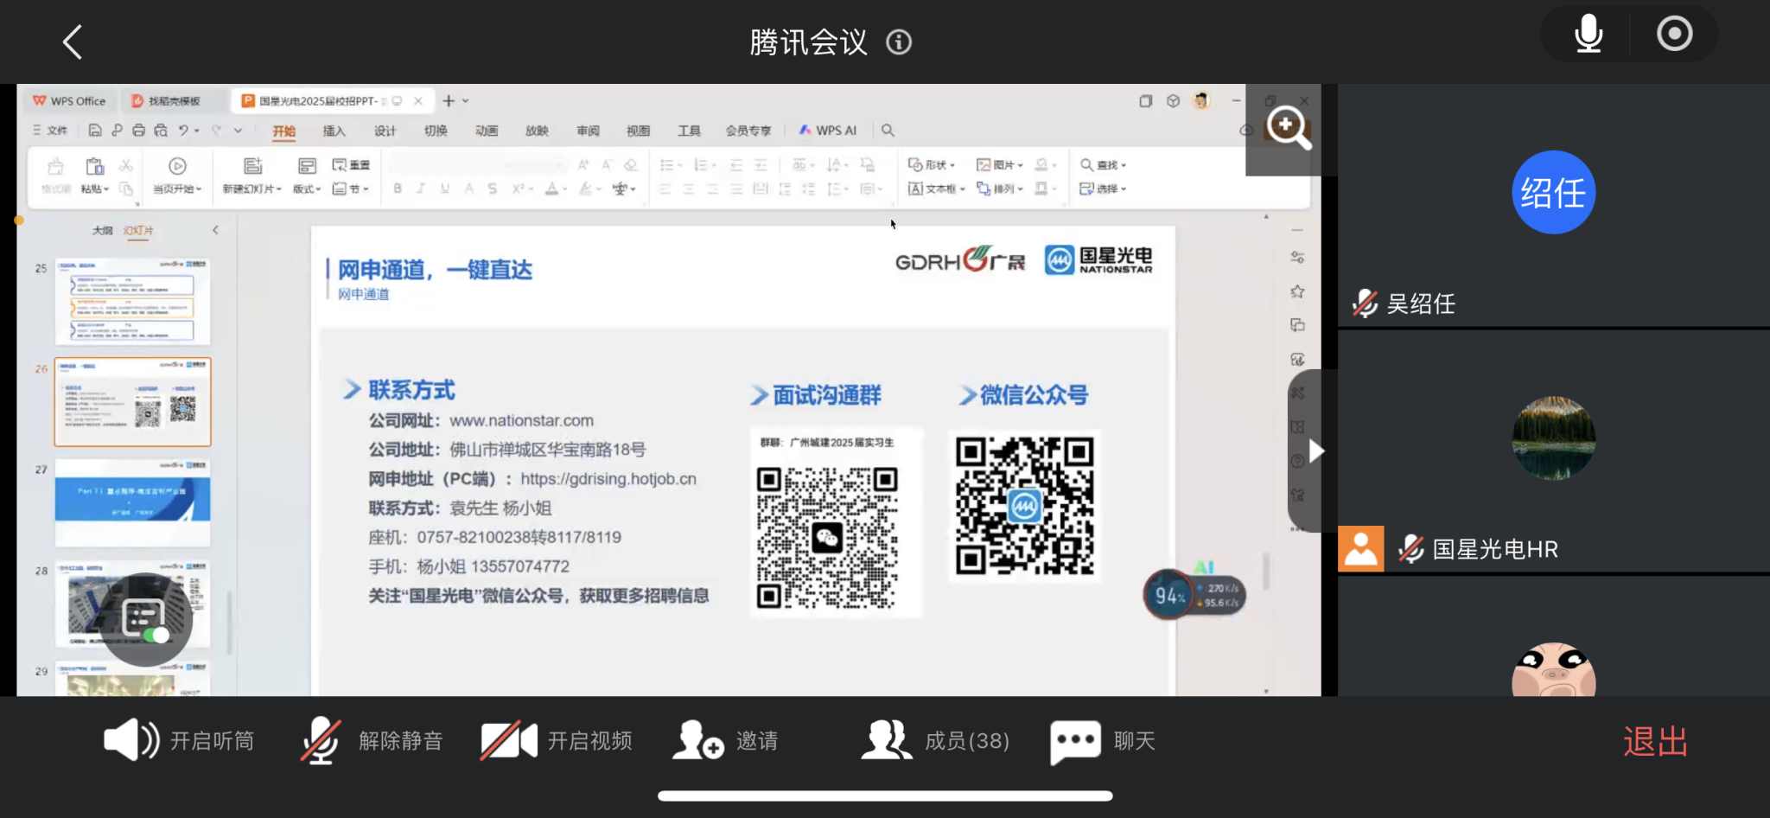
Task: Expand the participant panel with the white arrow handle
Action: click(x=1315, y=451)
